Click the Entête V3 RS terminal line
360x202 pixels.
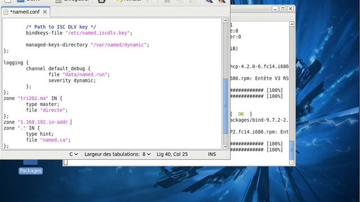pos(259,79)
